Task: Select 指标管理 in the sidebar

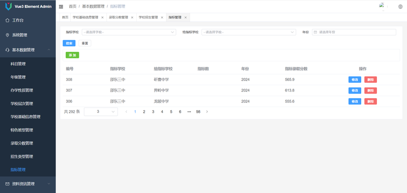Action: click(x=28, y=170)
